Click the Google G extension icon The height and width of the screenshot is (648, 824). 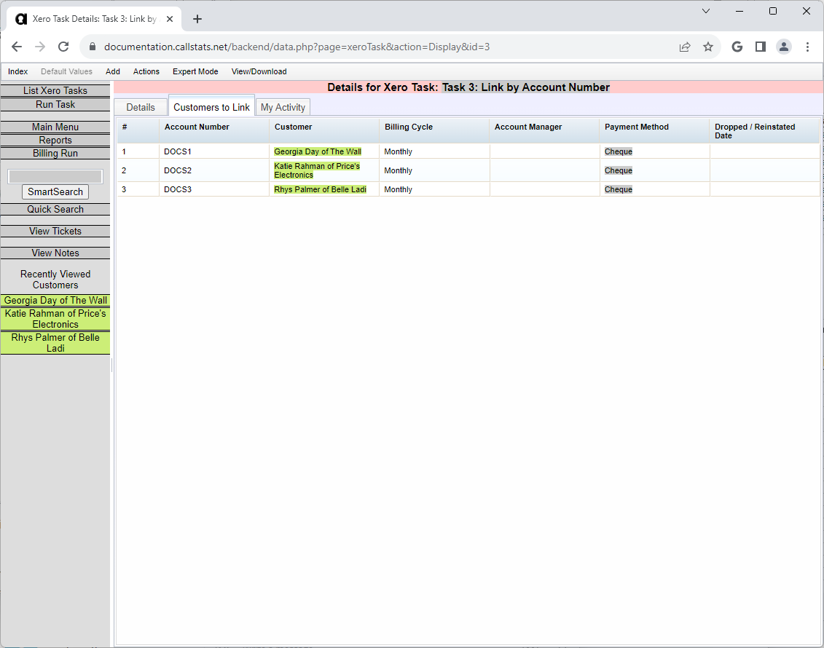pyautogui.click(x=737, y=47)
